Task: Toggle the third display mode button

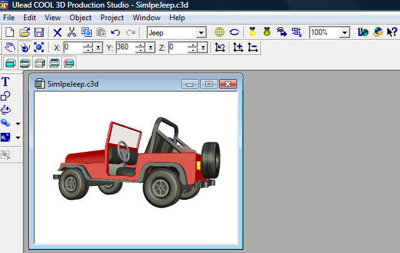Action: [x=40, y=62]
